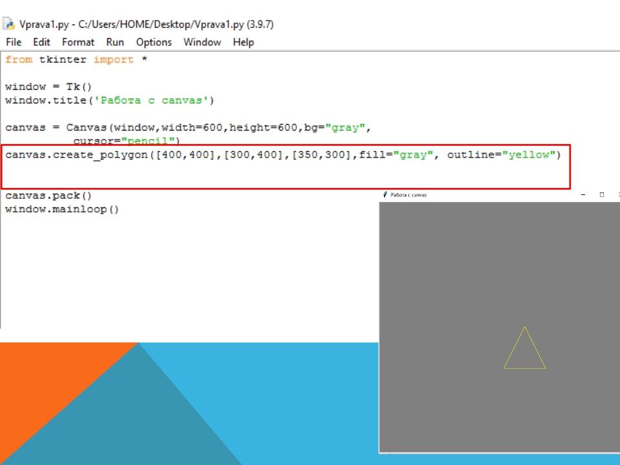Open the Edit menu
The height and width of the screenshot is (465, 620).
(x=41, y=42)
